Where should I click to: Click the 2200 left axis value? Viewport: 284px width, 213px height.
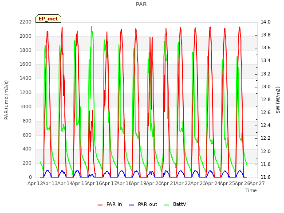coord(26,22)
